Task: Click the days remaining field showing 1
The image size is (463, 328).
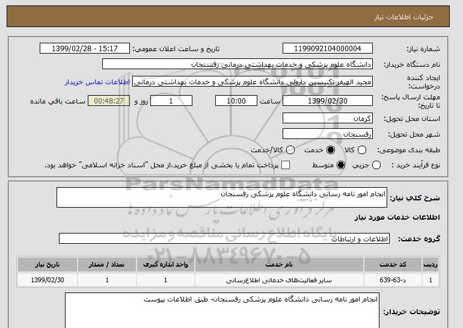Action: [x=171, y=101]
